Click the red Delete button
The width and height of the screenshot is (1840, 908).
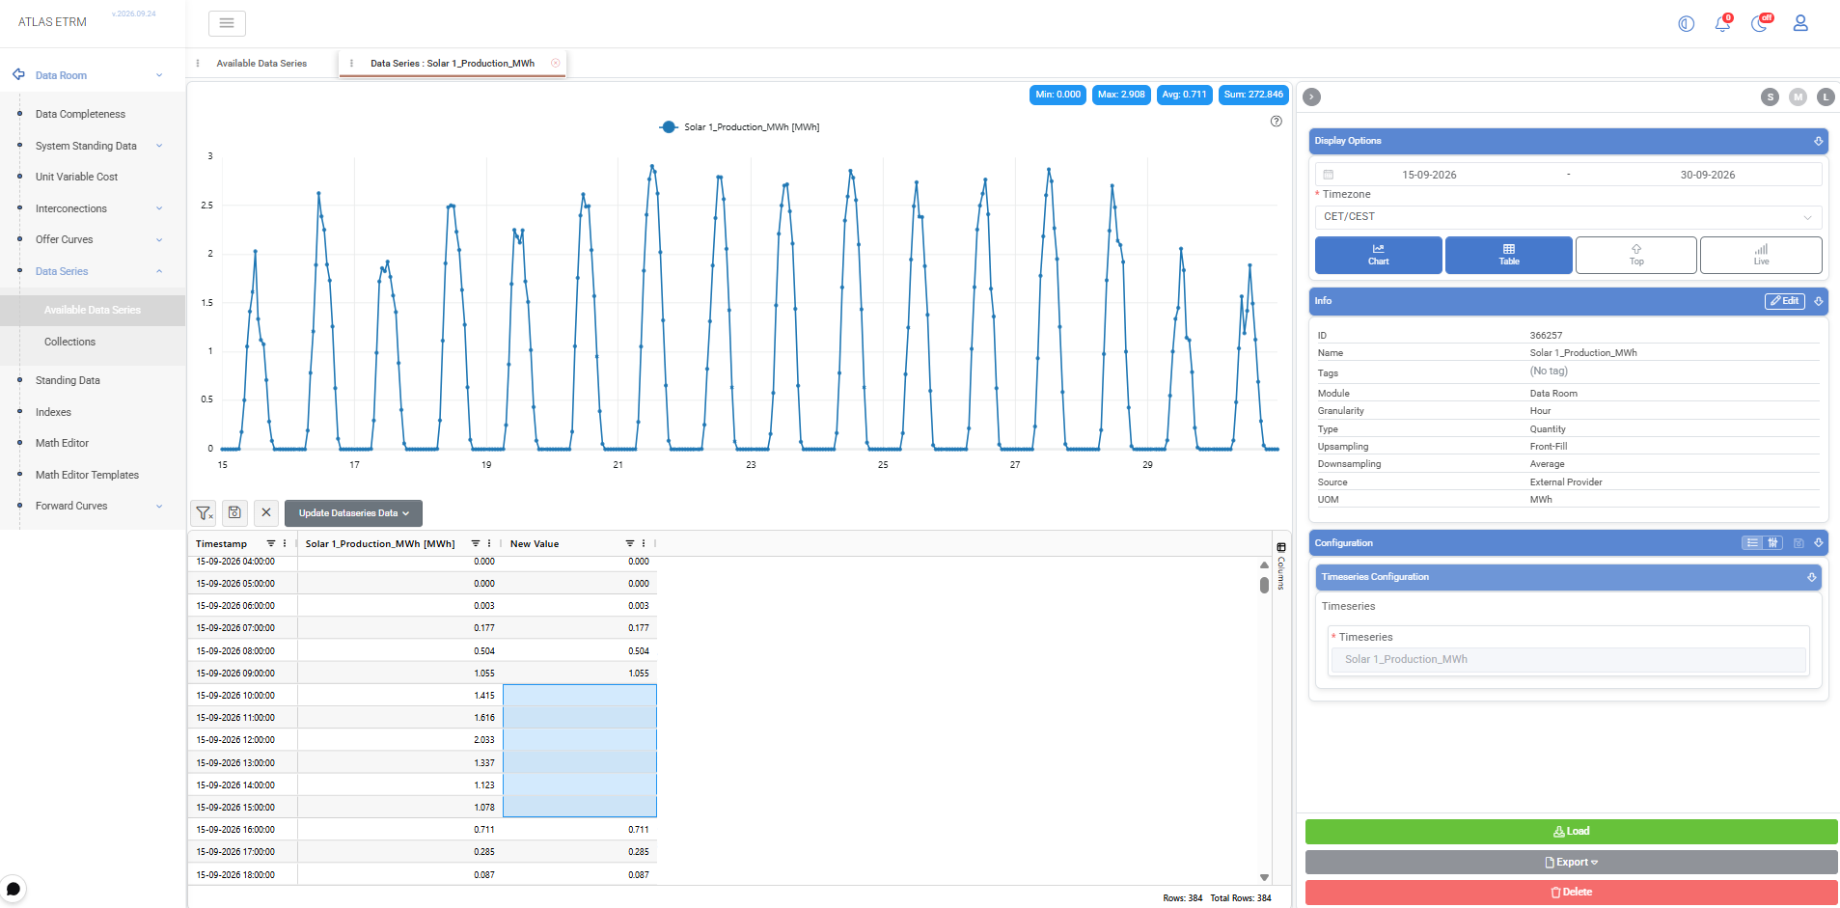pyautogui.click(x=1572, y=893)
